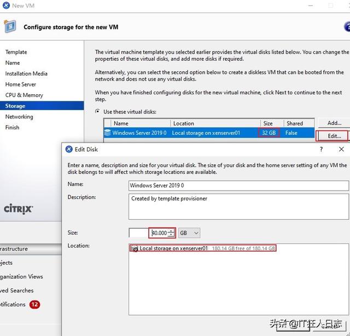350x336 pixels.
Task: Click the storage configuration header icon
Action: pyautogui.click(x=10, y=26)
